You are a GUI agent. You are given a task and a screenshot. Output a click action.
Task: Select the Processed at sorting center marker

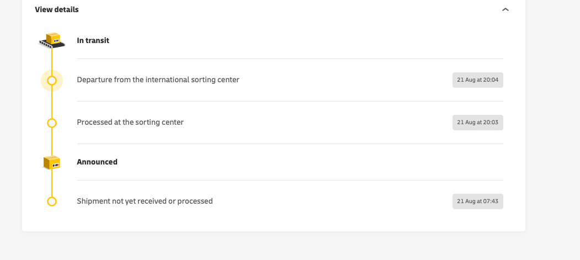click(x=52, y=123)
